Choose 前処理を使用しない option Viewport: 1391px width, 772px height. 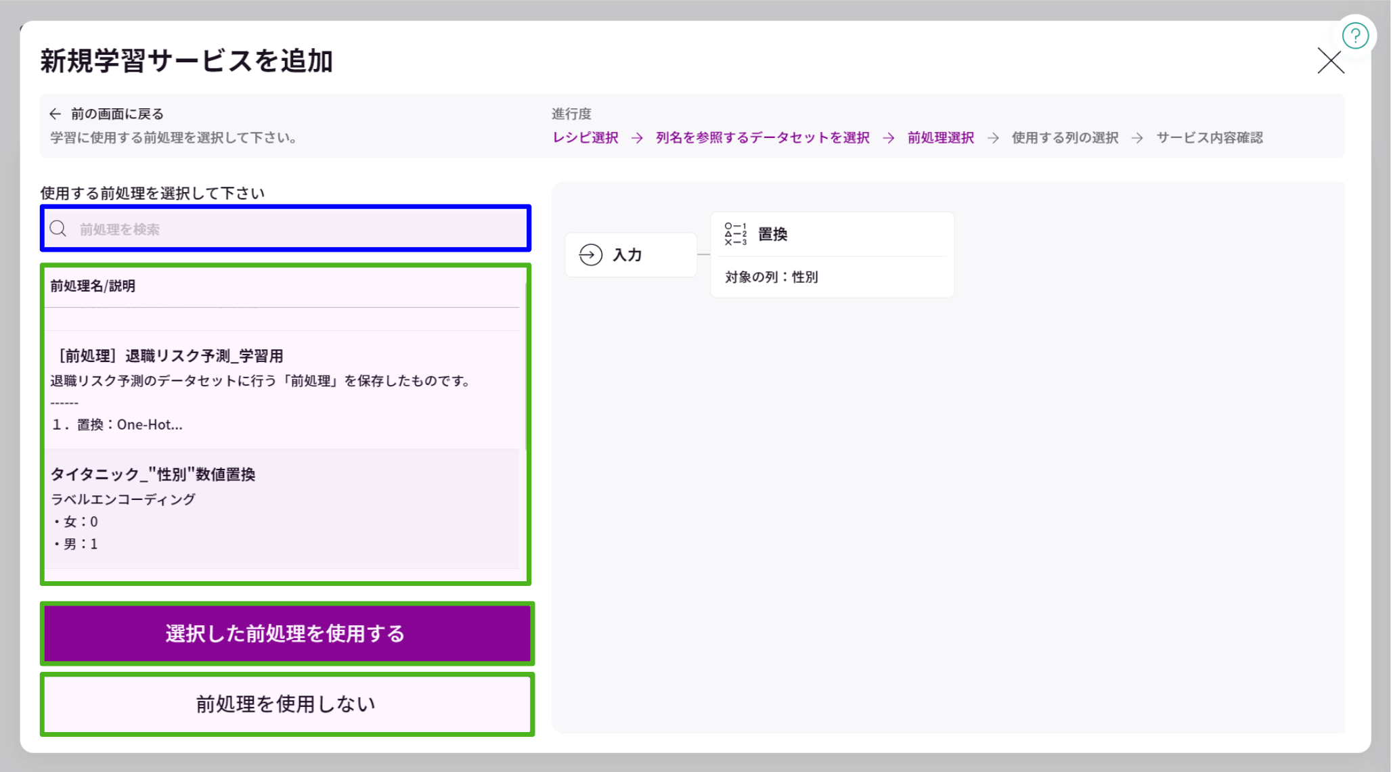pos(284,704)
